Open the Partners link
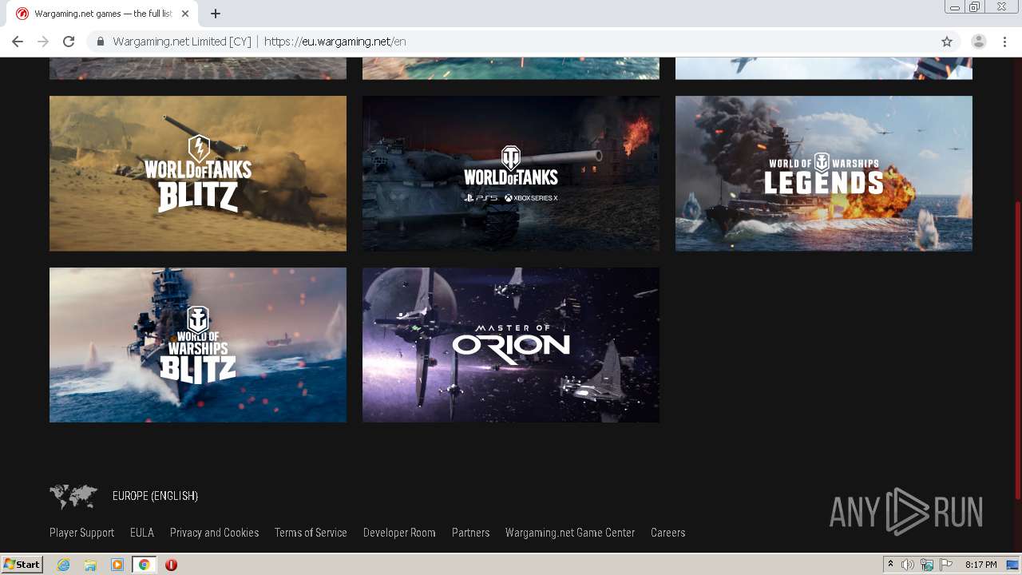The width and height of the screenshot is (1022, 575). tap(470, 533)
